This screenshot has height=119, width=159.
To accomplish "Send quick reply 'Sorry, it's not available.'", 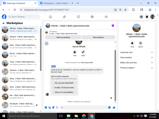I will [64, 92].
